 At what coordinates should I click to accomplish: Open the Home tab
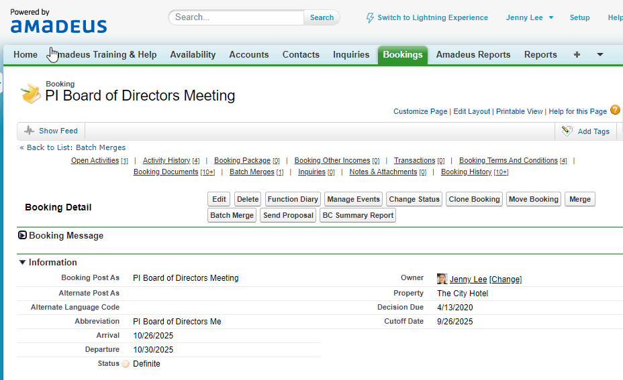(x=26, y=55)
